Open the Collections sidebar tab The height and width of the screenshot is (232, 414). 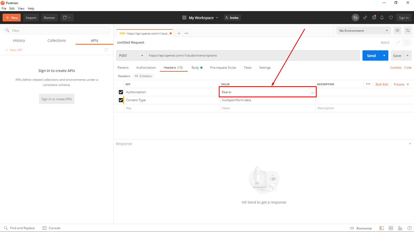57,41
